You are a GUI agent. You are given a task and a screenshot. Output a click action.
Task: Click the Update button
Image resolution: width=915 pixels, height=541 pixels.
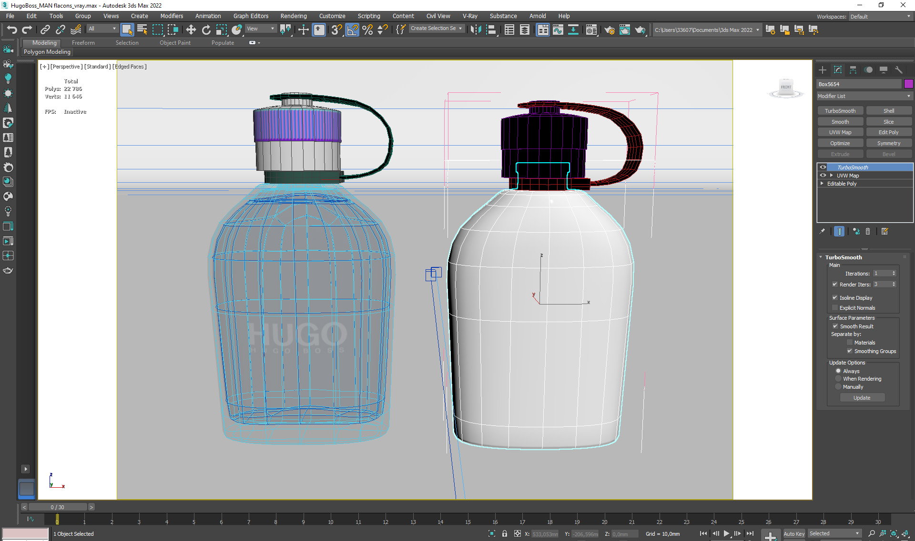coord(862,398)
